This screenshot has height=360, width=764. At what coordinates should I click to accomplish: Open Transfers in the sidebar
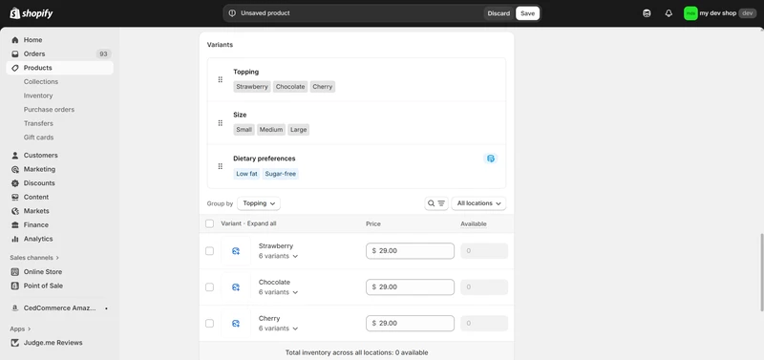38,123
